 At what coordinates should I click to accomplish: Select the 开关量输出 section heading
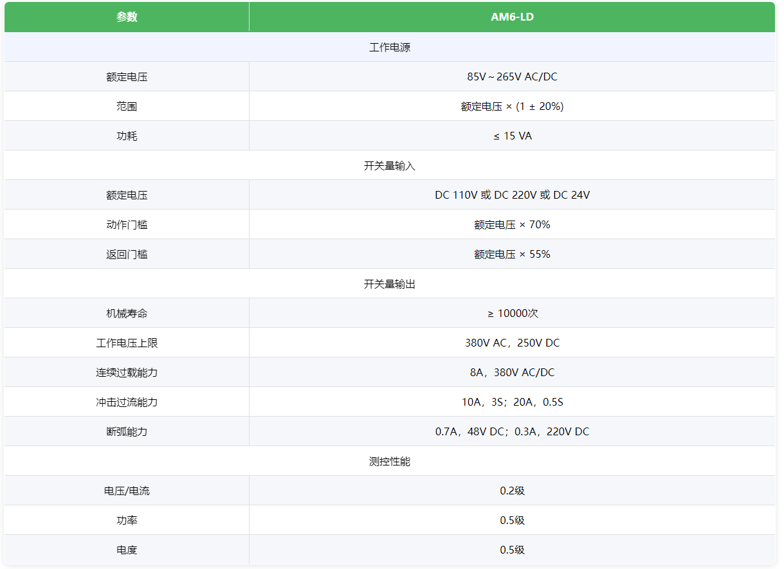pyautogui.click(x=390, y=284)
